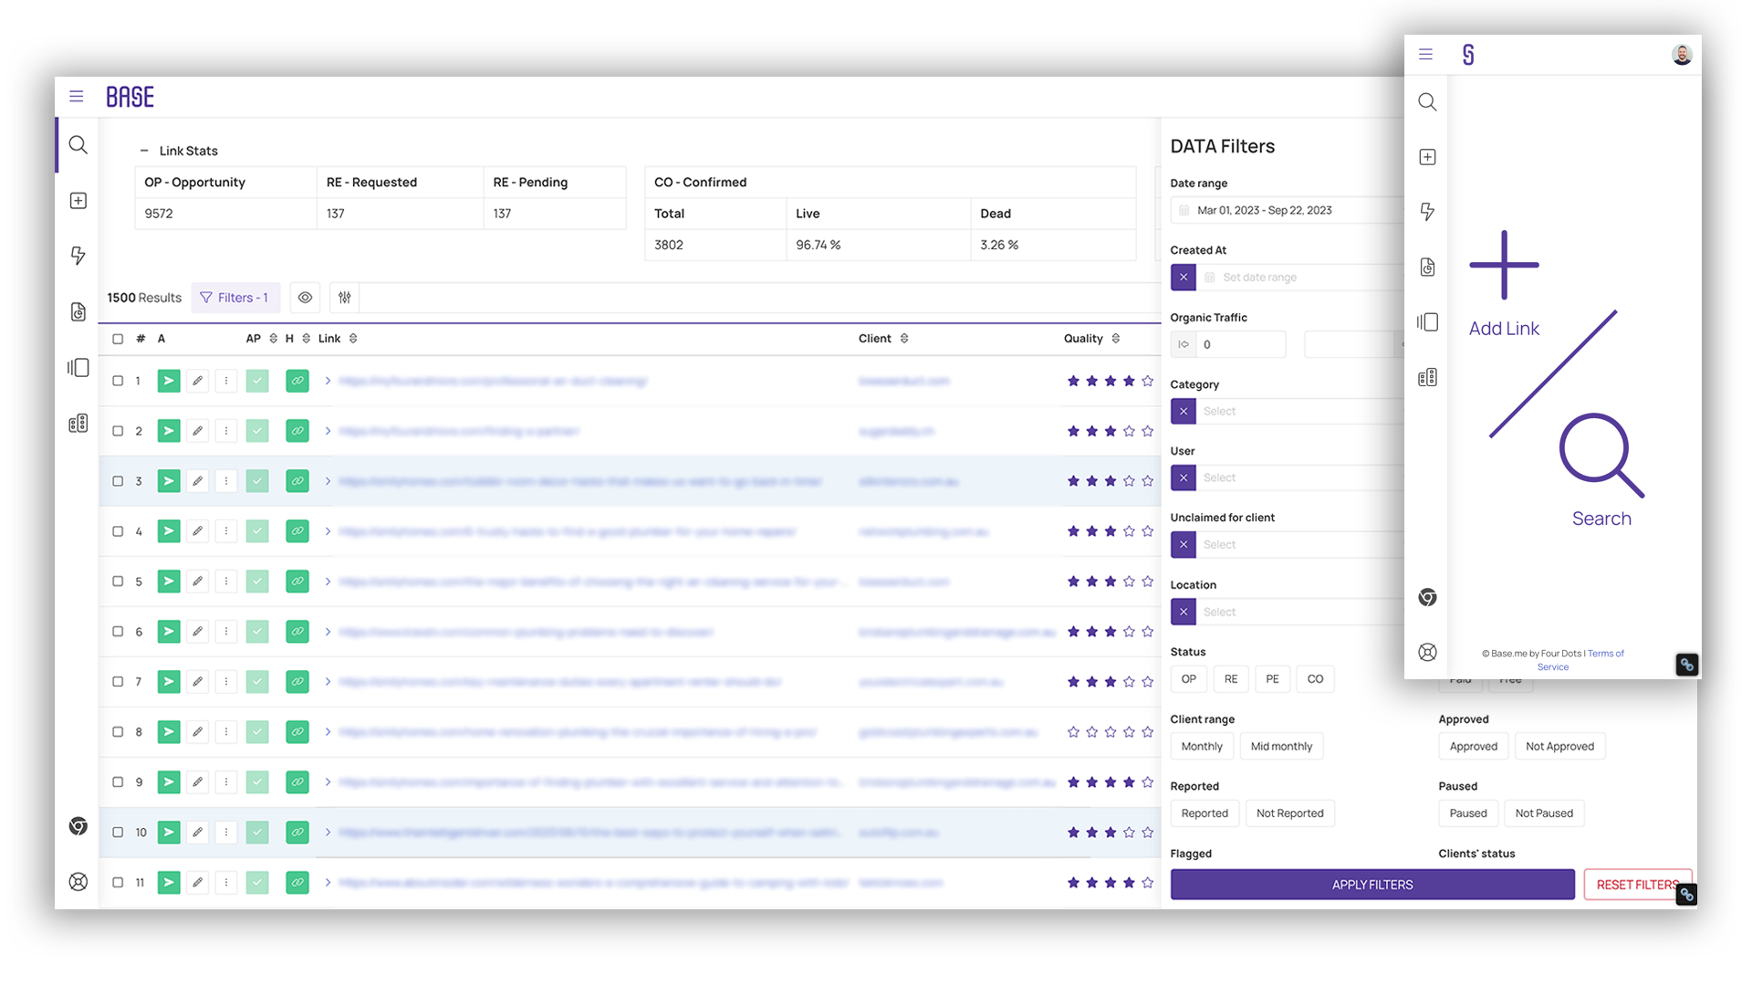Click the Chrome icon at the sidebar bottom
Image resolution: width=1752 pixels, height=986 pixels.
tap(78, 825)
